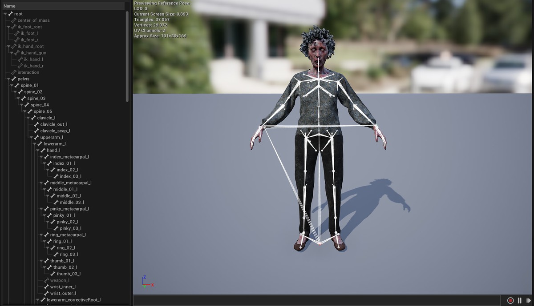534x306 pixels.
Task: Collapse the spine_03 expander arrow
Action: (x=18, y=99)
